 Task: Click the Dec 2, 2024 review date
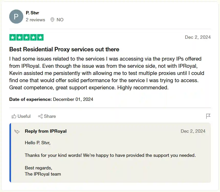tap(198, 37)
